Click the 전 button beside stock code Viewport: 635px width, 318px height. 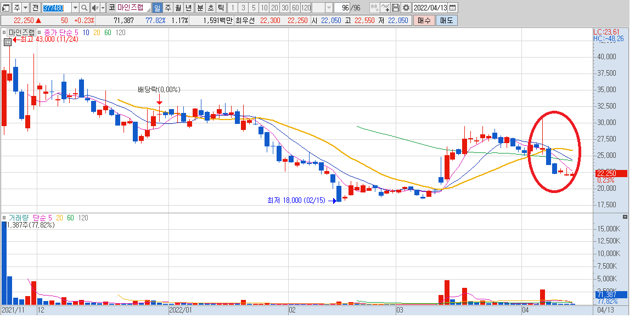click(x=36, y=7)
